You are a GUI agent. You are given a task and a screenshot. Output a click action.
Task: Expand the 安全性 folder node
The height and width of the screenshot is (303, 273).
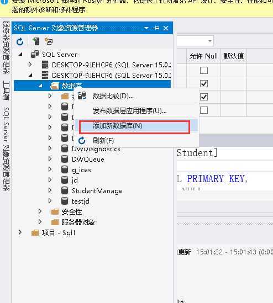tap(40, 211)
